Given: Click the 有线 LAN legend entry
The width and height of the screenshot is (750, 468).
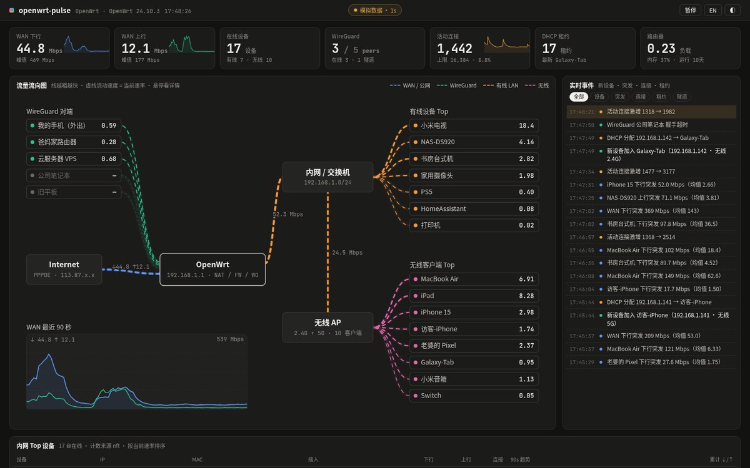Looking at the screenshot, I should [499, 85].
